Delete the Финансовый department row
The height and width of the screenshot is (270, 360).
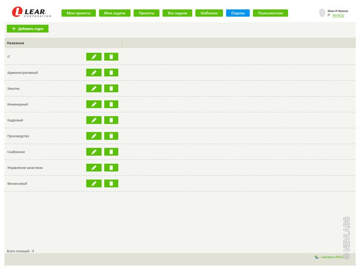coord(111,183)
